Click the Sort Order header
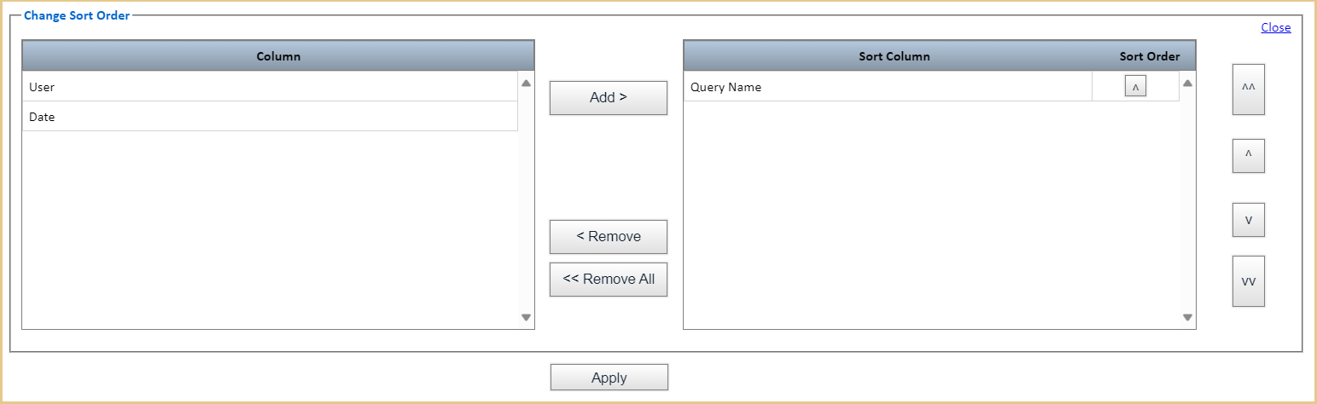This screenshot has height=404, width=1317. point(1150,56)
